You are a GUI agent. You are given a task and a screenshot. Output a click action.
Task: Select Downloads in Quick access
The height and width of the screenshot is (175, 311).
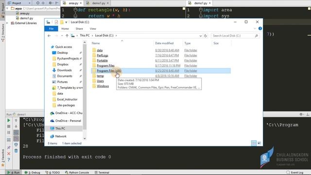coord(64,70)
